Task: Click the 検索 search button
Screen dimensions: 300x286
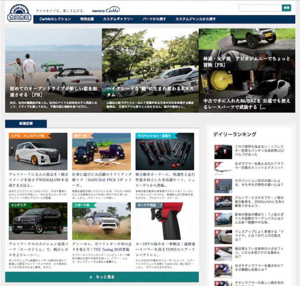Action: 286,8
